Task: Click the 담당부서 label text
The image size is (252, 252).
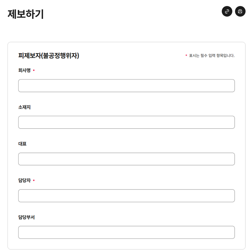Action: (x=26, y=217)
